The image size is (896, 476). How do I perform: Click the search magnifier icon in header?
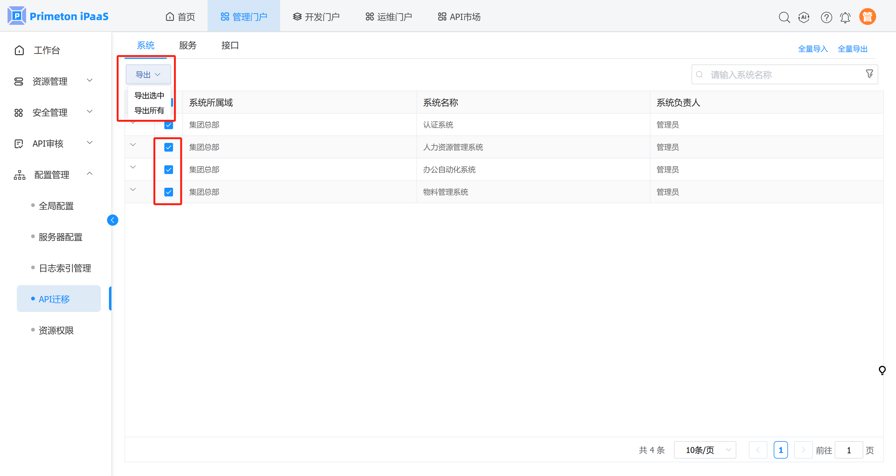click(x=784, y=17)
